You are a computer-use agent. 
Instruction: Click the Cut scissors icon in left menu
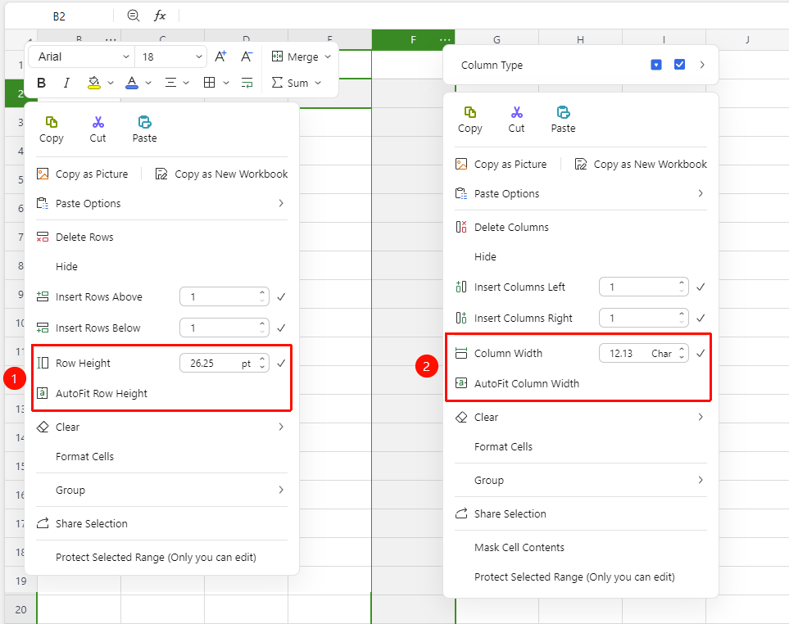(x=98, y=122)
